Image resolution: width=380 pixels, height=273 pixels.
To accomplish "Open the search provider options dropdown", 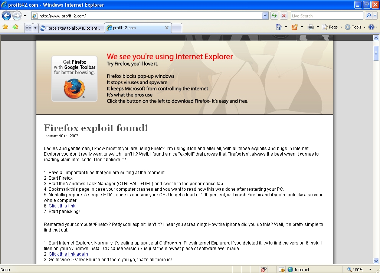I will point(375,16).
